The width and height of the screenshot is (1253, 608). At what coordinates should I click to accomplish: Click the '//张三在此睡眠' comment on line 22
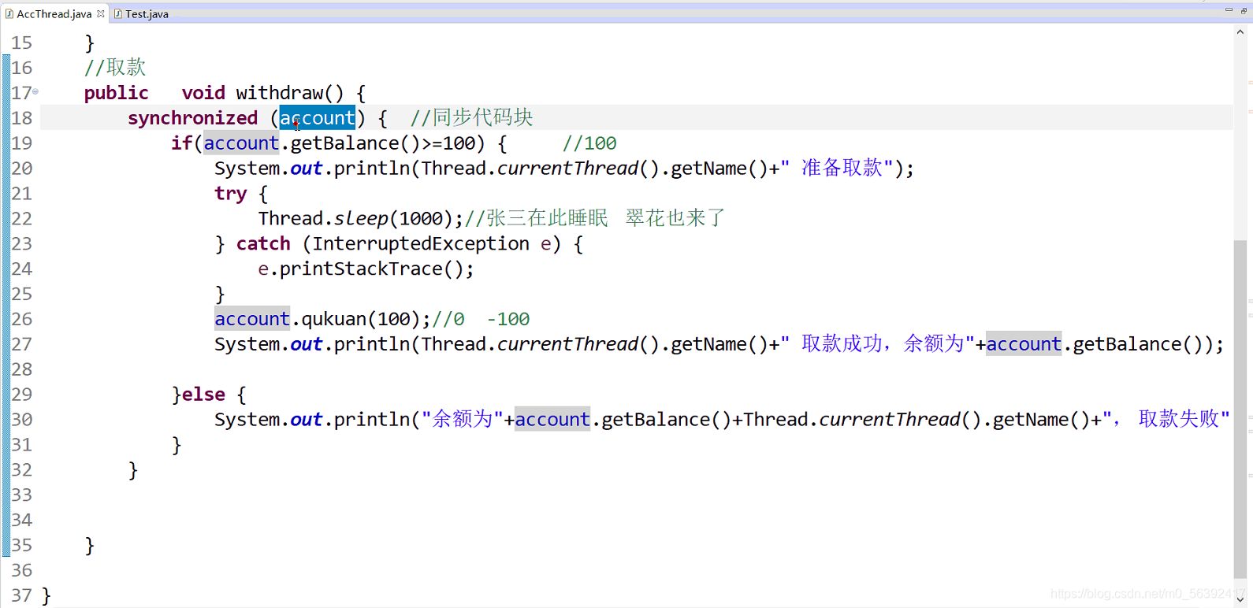pos(537,218)
